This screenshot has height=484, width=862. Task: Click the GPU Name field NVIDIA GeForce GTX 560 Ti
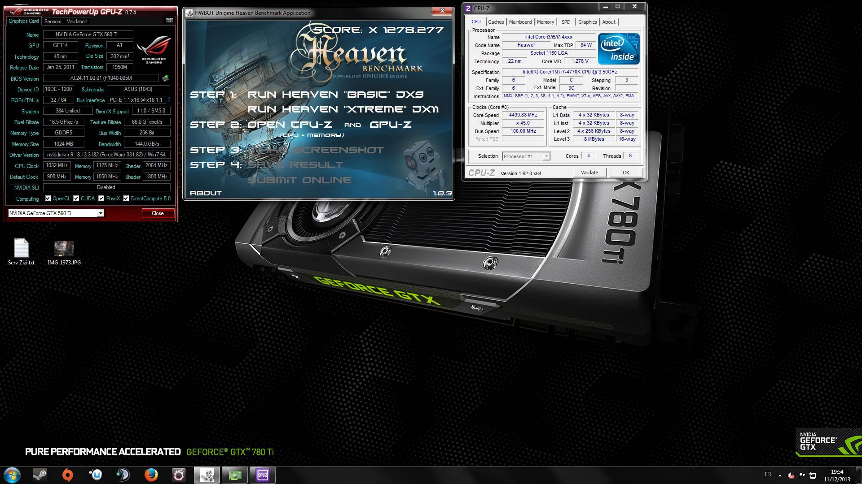tap(88, 35)
